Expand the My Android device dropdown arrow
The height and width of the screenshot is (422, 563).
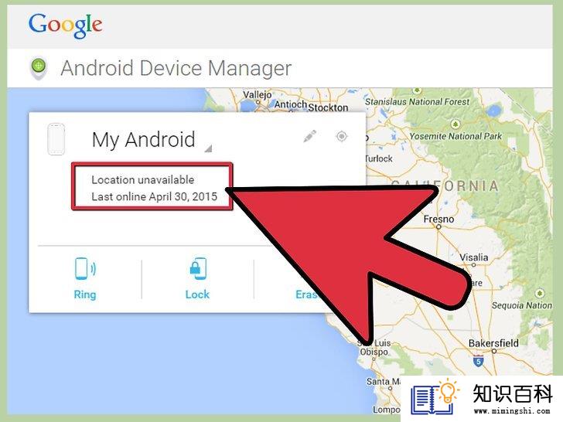[x=208, y=148]
